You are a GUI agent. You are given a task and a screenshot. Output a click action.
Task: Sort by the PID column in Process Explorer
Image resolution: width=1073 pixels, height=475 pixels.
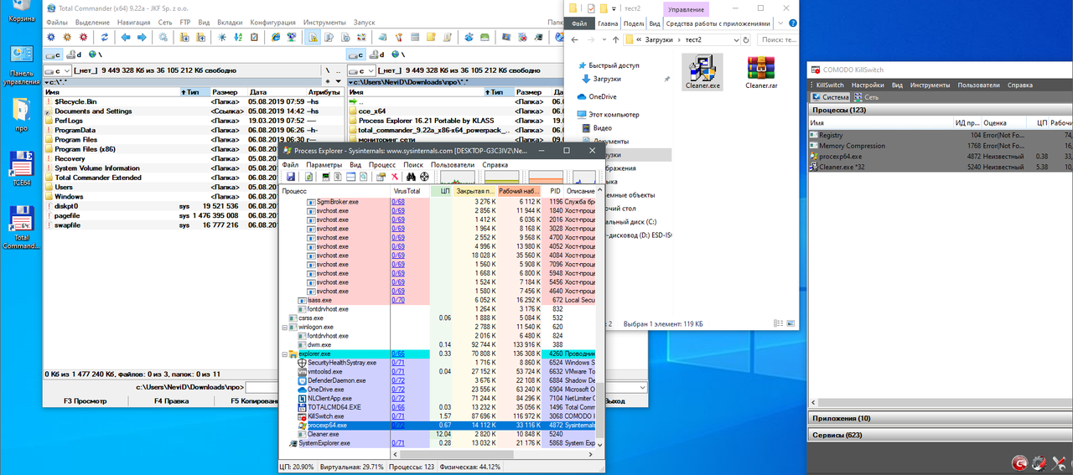(555, 191)
